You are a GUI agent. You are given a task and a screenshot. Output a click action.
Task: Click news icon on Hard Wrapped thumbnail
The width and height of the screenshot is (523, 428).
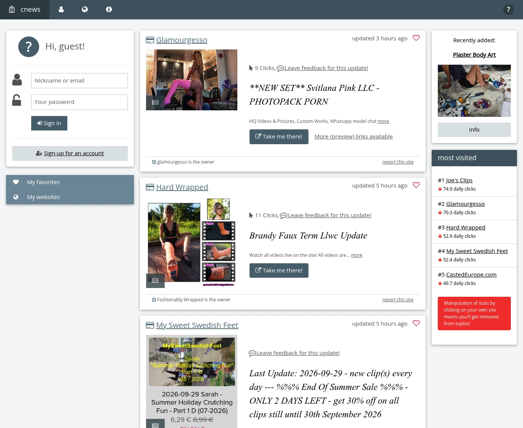click(x=155, y=280)
